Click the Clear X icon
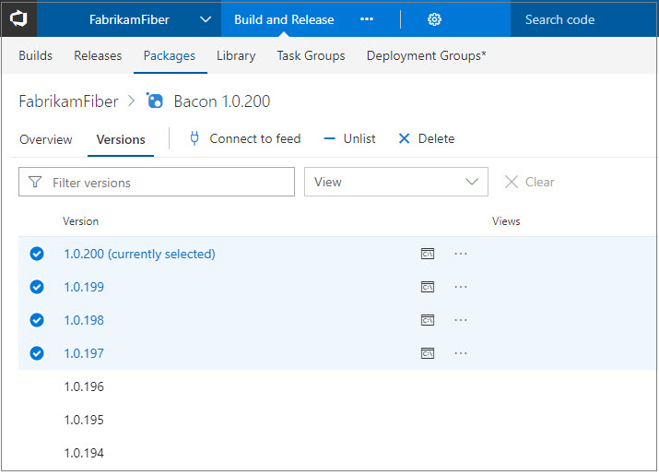 tap(511, 182)
